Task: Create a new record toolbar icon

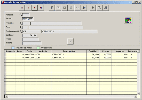Action: click(52, 8)
